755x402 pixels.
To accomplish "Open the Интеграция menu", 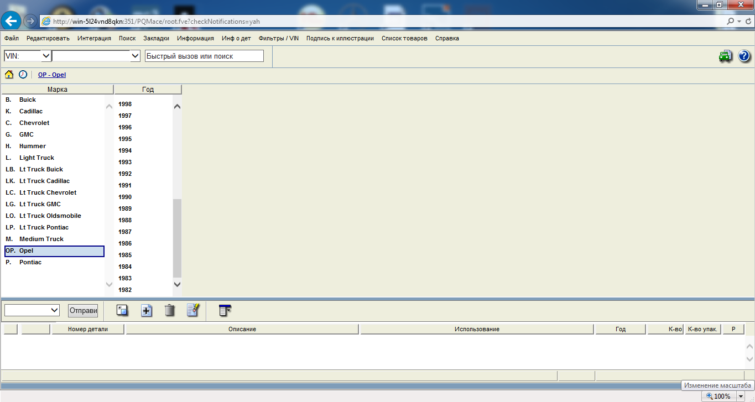I will 94,38.
